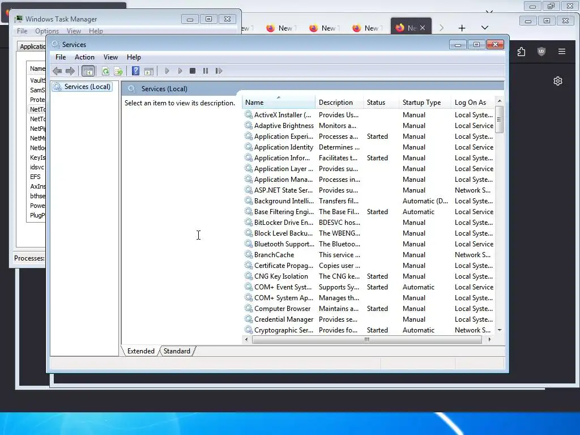Click the Start Service play icon
Viewport: 580px width, 435px height.
167,71
